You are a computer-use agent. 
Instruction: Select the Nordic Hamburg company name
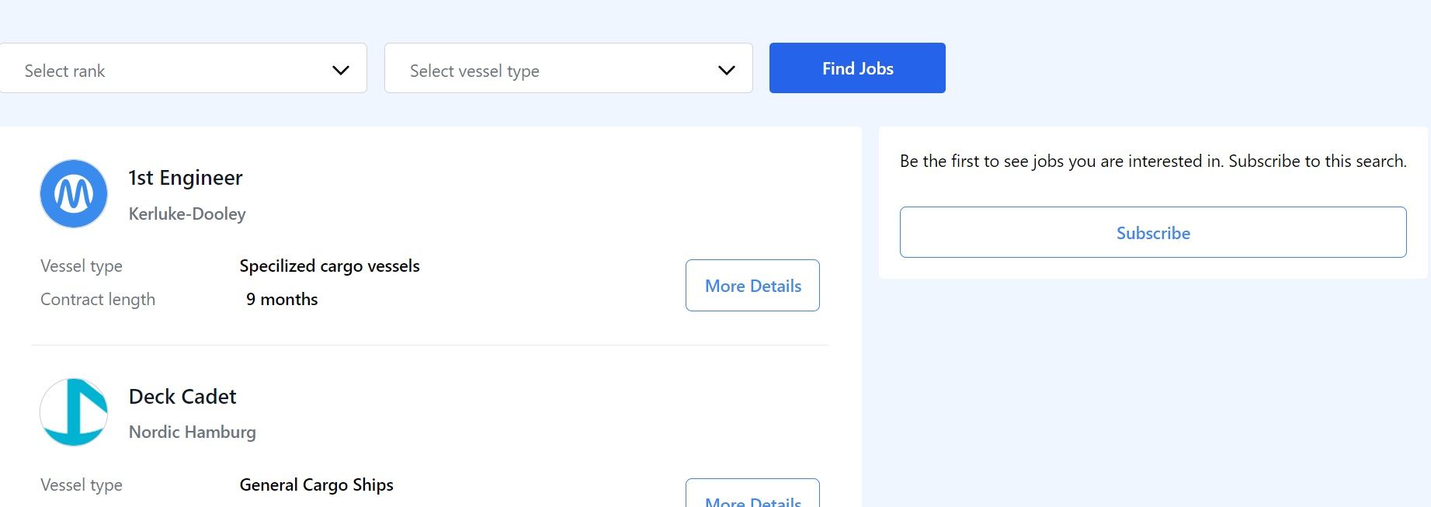click(x=193, y=432)
